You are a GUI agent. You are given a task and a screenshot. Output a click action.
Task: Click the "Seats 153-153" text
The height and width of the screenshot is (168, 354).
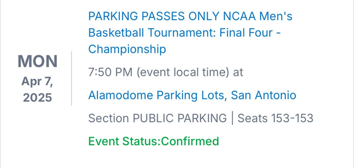pos(275,118)
